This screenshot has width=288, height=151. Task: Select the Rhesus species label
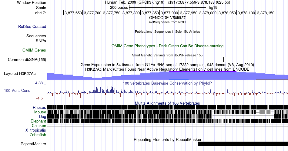pyautogui.click(x=39, y=107)
